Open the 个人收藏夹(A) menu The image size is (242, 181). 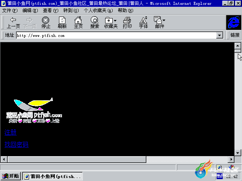pos(98,11)
